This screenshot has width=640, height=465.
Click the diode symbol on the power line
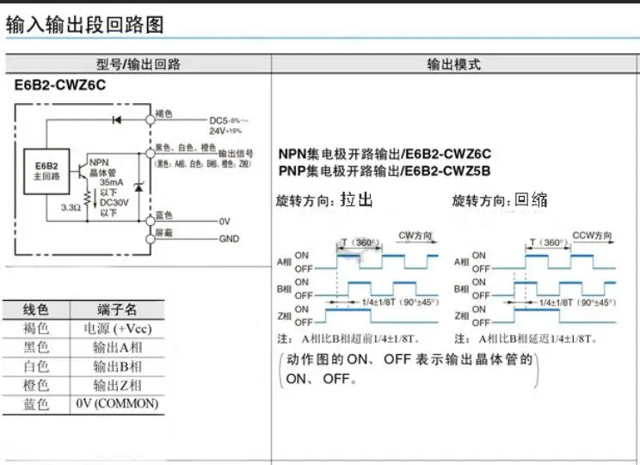pos(117,120)
